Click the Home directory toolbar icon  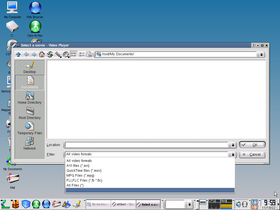pos(42,54)
